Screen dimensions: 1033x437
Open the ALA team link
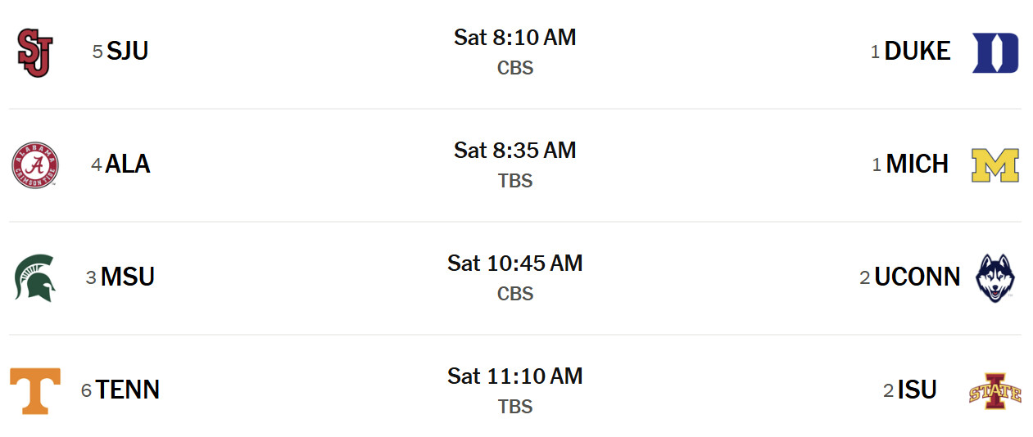[127, 164]
